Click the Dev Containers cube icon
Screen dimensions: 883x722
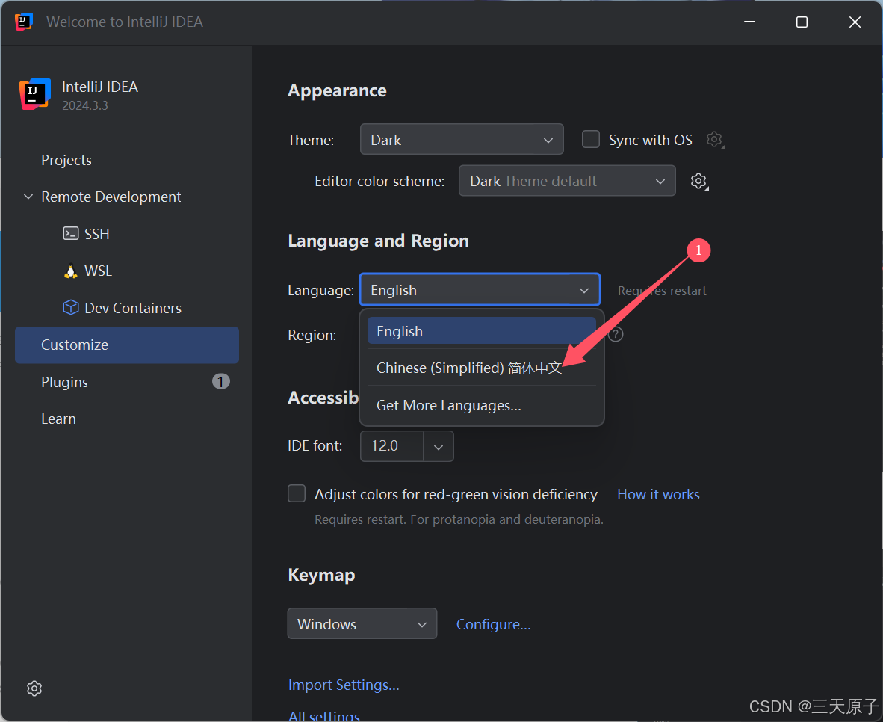(x=70, y=308)
